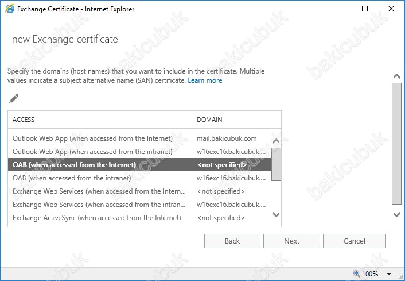Click the page scroll up chevron
405x281 pixels.
(x=396, y=76)
